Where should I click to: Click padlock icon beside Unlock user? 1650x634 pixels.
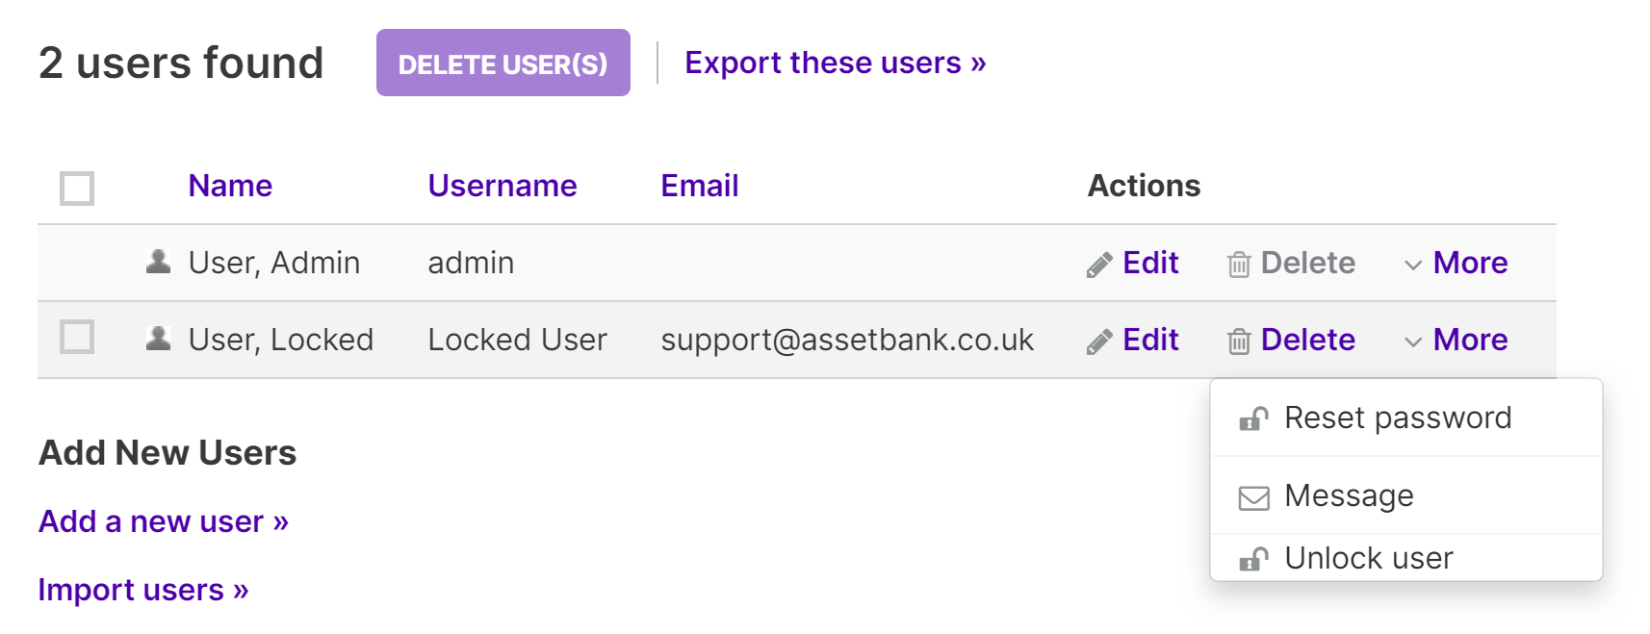(x=1253, y=559)
